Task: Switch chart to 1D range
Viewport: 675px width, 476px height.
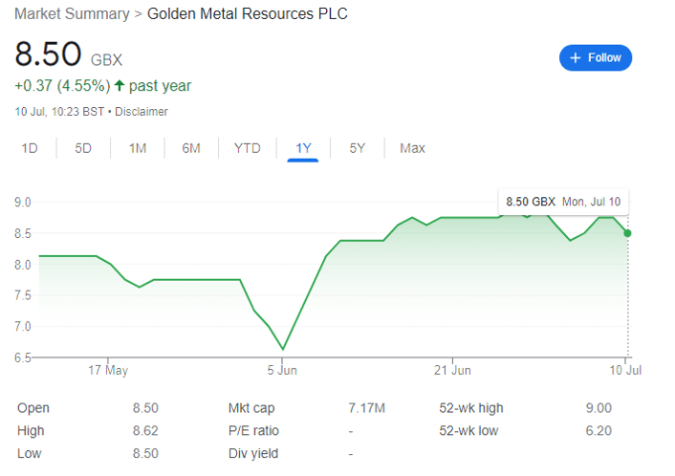Action: tap(30, 148)
